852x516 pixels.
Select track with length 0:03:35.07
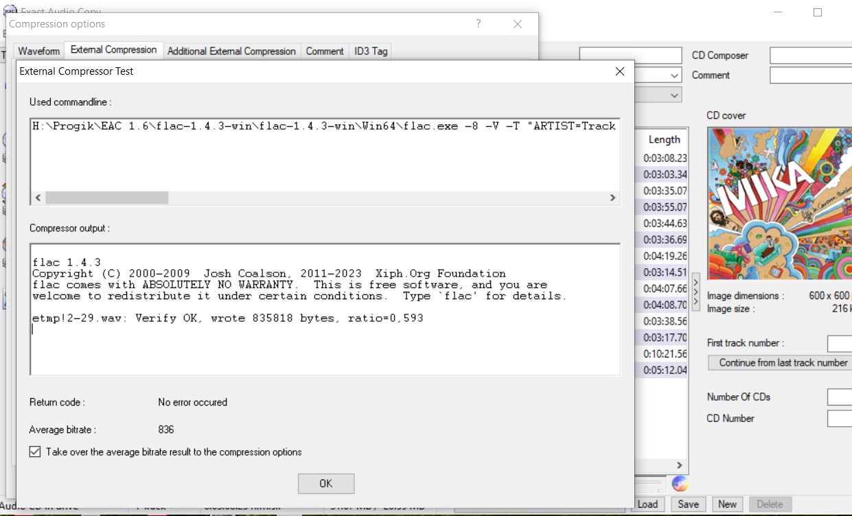pyautogui.click(x=665, y=191)
